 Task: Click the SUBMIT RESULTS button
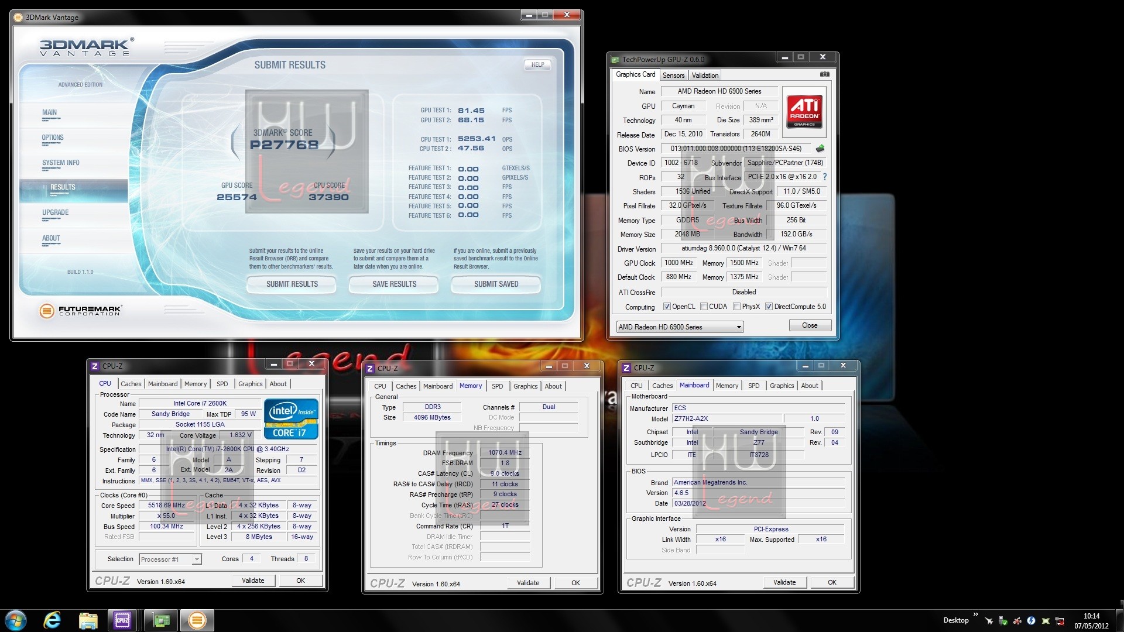(292, 284)
